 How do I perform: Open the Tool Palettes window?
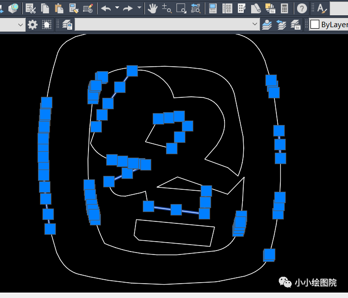tap(241, 8)
